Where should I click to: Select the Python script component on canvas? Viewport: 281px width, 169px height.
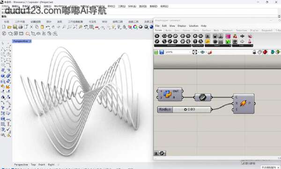(x=170, y=94)
